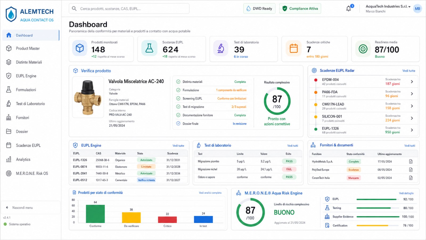426x240 pixels.
Task: Click the FAIL result for Migrazione nichel
Action: 289,169
